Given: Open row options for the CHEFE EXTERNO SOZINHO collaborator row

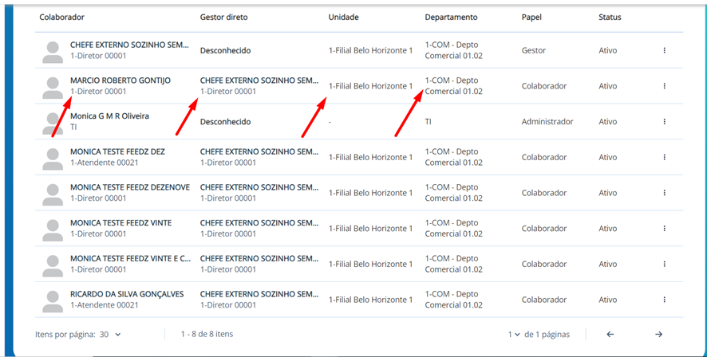Looking at the screenshot, I should 664,51.
